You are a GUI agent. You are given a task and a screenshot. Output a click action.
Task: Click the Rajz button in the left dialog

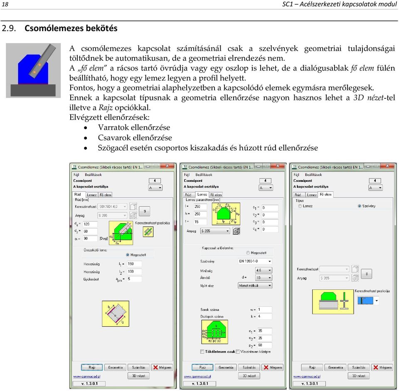[92, 367]
